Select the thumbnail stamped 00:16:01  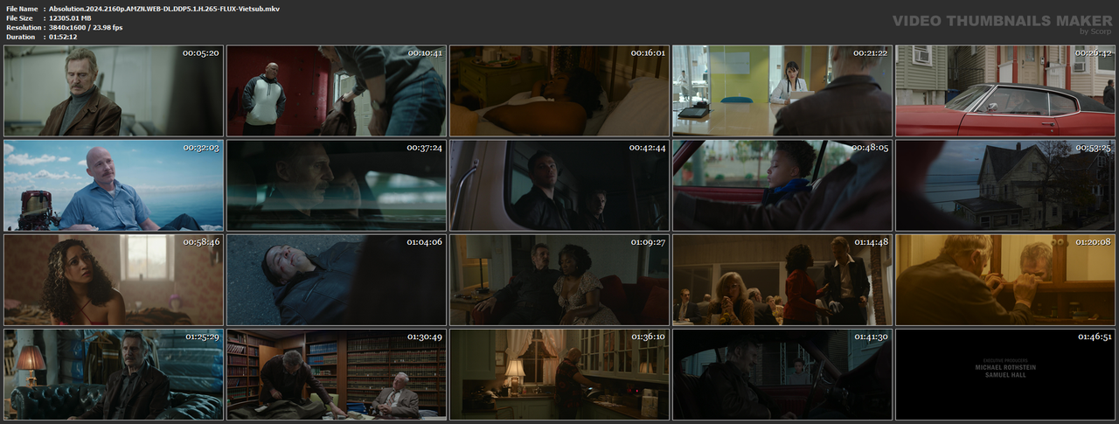[559, 91]
